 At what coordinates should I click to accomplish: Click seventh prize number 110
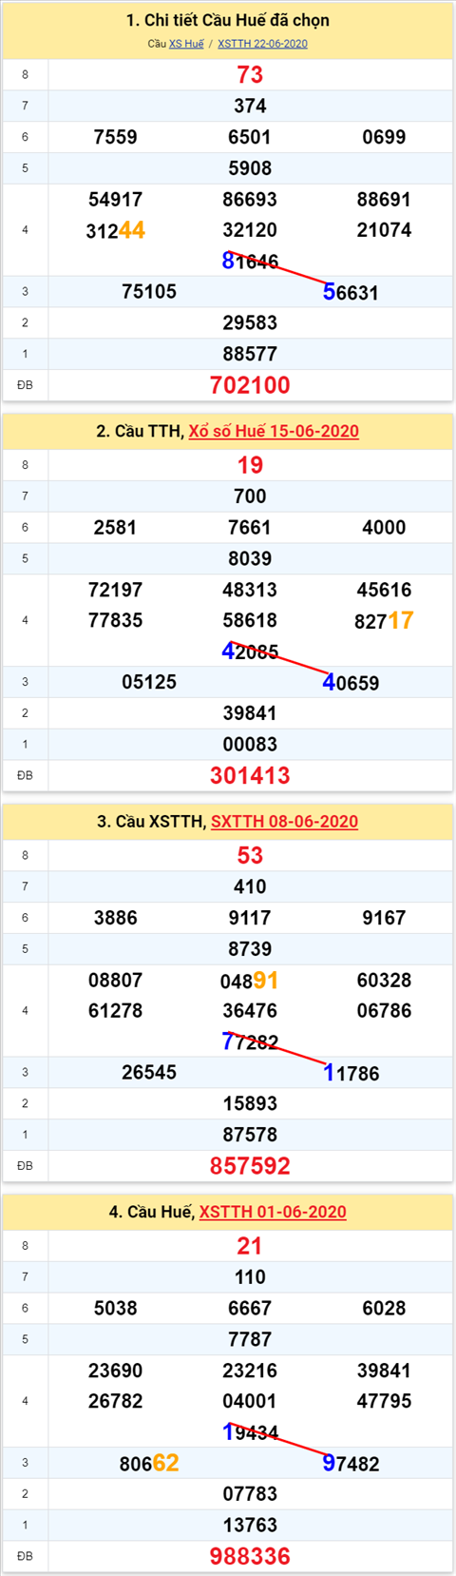coord(250,1276)
